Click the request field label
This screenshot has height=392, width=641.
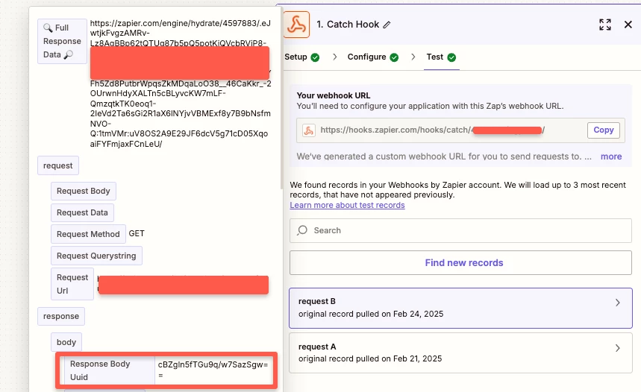[58, 165]
